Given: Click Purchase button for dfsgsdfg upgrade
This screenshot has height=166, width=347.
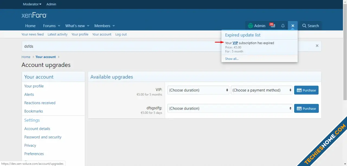Looking at the screenshot, I should pyautogui.click(x=306, y=109).
